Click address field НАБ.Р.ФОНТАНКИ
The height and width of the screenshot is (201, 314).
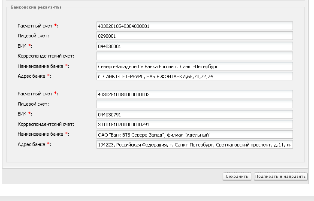195,76
